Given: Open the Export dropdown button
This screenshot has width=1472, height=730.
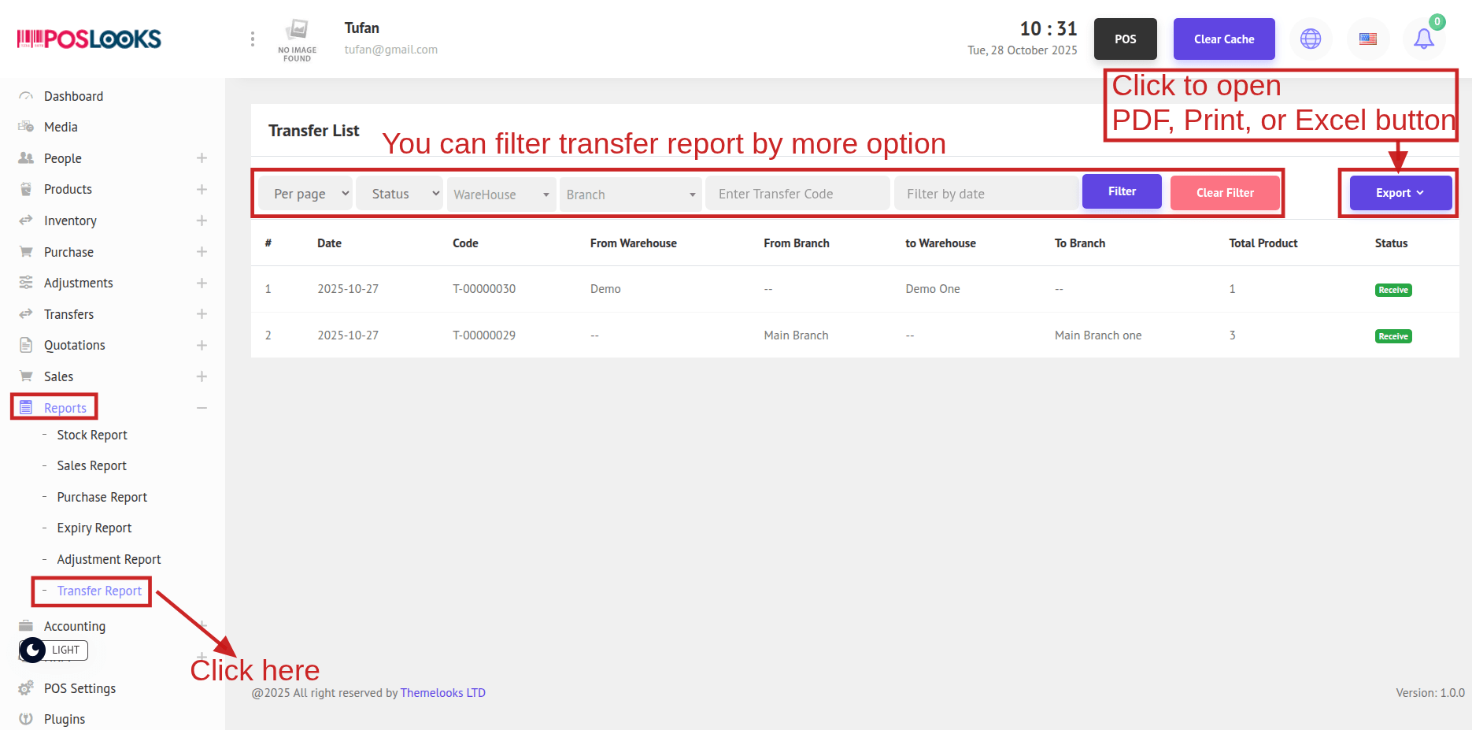Looking at the screenshot, I should click(1400, 193).
